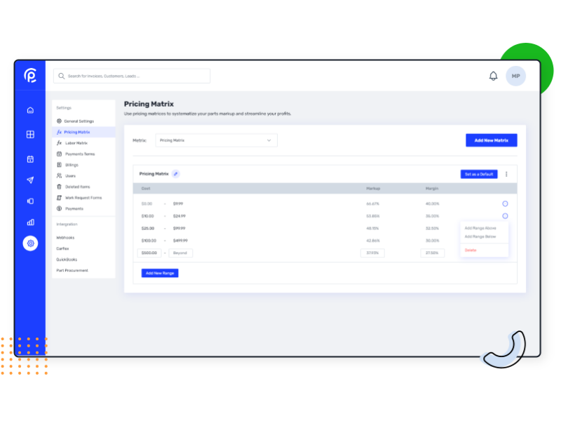Click the MP profile avatar
This screenshot has width=561, height=421.
pos(515,76)
